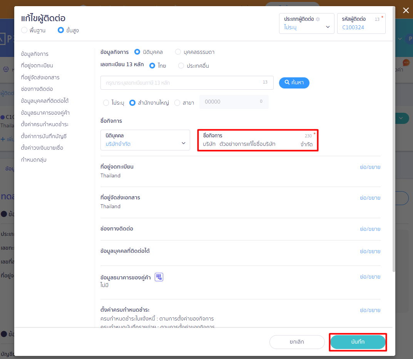Viewport: 413px width, 359px height.
Task: Expand ตั้งค่าครบกำหนดชำระ section via ย่อ/ขยาย
Action: (370, 310)
